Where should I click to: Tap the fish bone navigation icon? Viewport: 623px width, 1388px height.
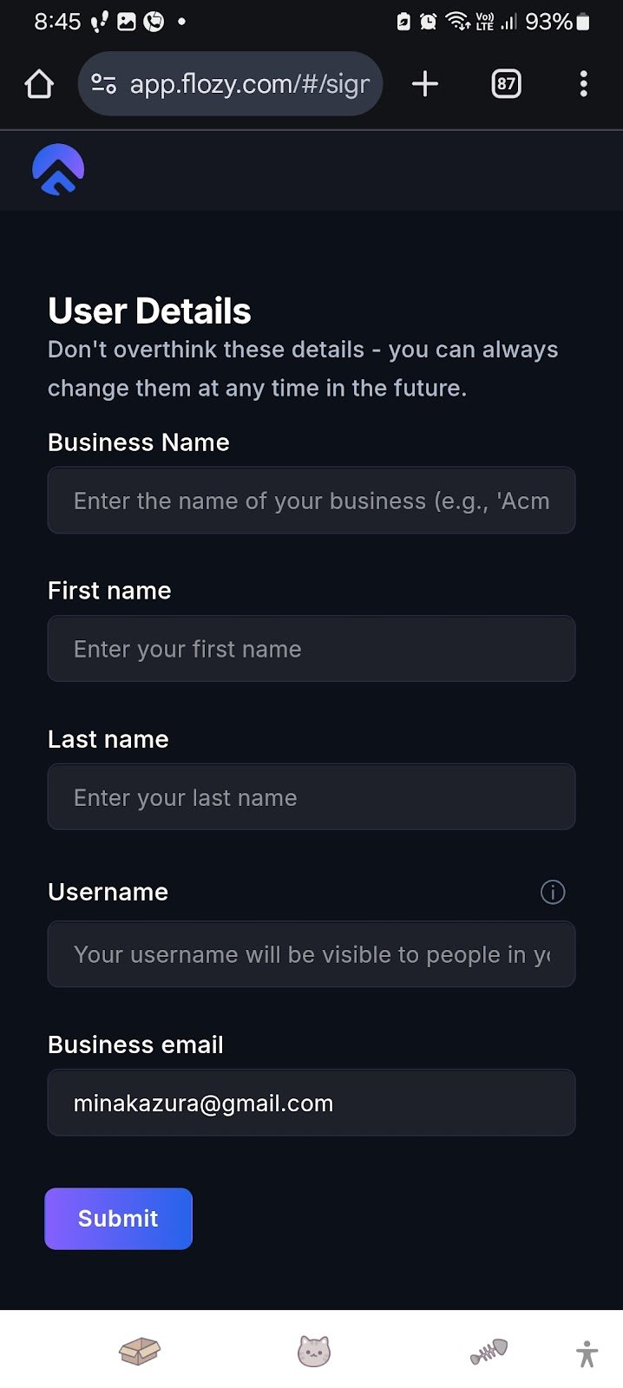pos(489,1351)
